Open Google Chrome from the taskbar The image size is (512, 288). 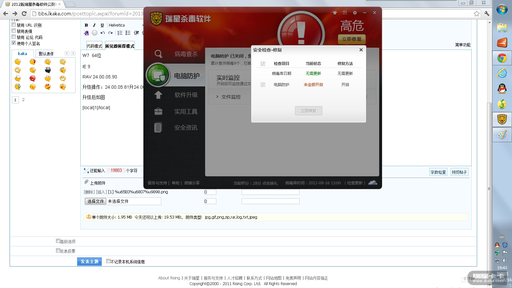coord(502,58)
